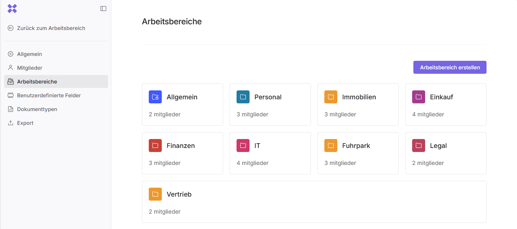Open the Vertrieb workspace card
Image resolution: width=517 pixels, height=229 pixels.
coord(314,202)
